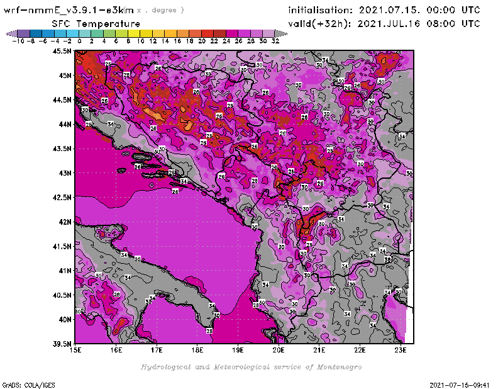Click the '44N' latitude label
The image size is (503, 389).
tap(65, 124)
